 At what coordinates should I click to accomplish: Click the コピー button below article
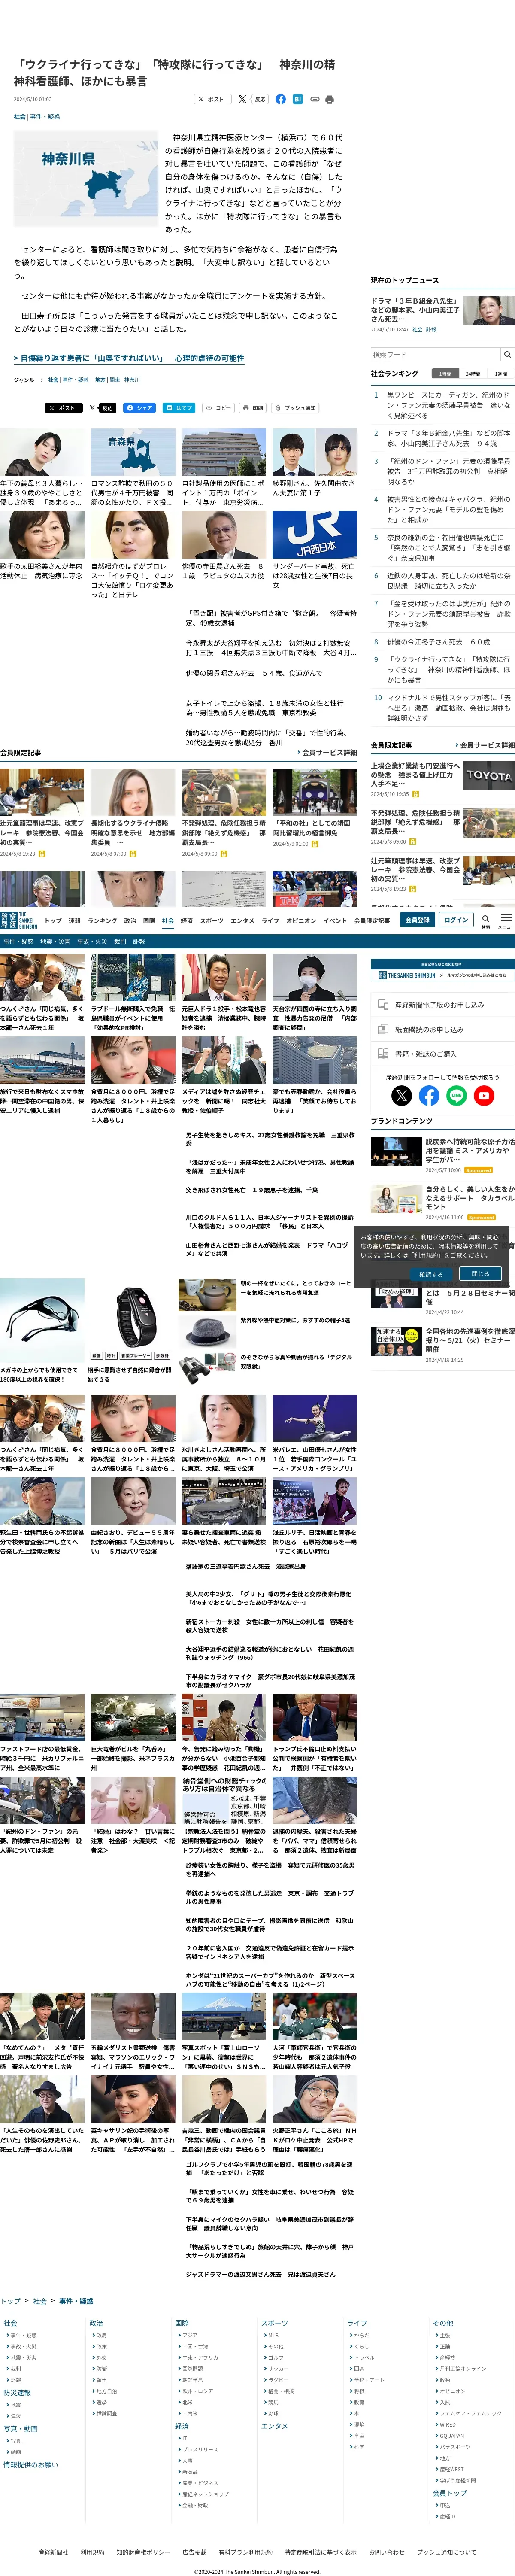(218, 408)
